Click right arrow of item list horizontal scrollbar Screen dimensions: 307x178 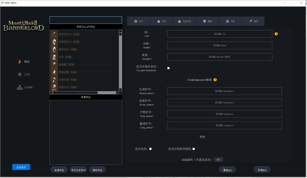click(118, 93)
